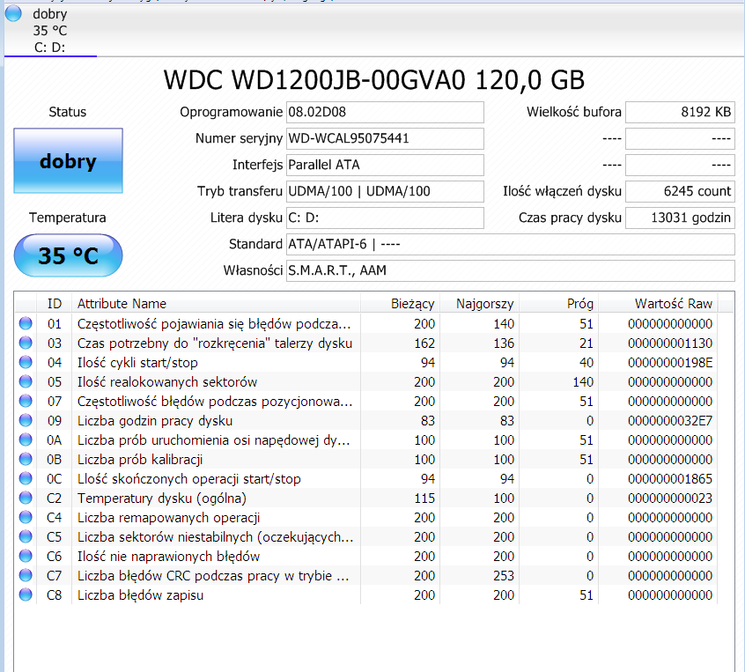
Task: Click raw value 000000000023 in row C2
Action: point(670,498)
